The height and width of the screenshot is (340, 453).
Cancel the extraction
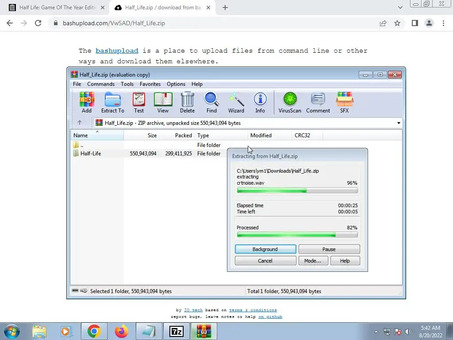tap(265, 260)
